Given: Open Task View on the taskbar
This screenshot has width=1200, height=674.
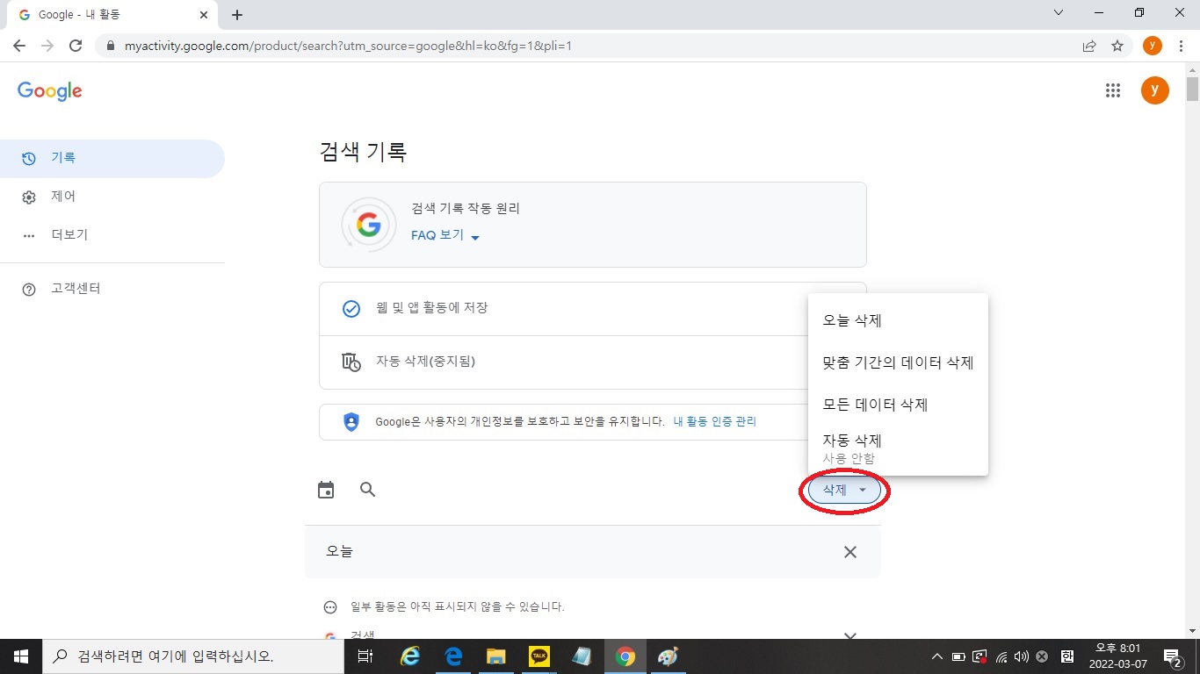Looking at the screenshot, I should pyautogui.click(x=365, y=656).
